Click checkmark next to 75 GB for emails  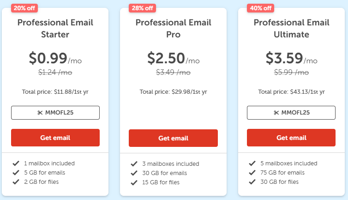[x=252, y=173]
